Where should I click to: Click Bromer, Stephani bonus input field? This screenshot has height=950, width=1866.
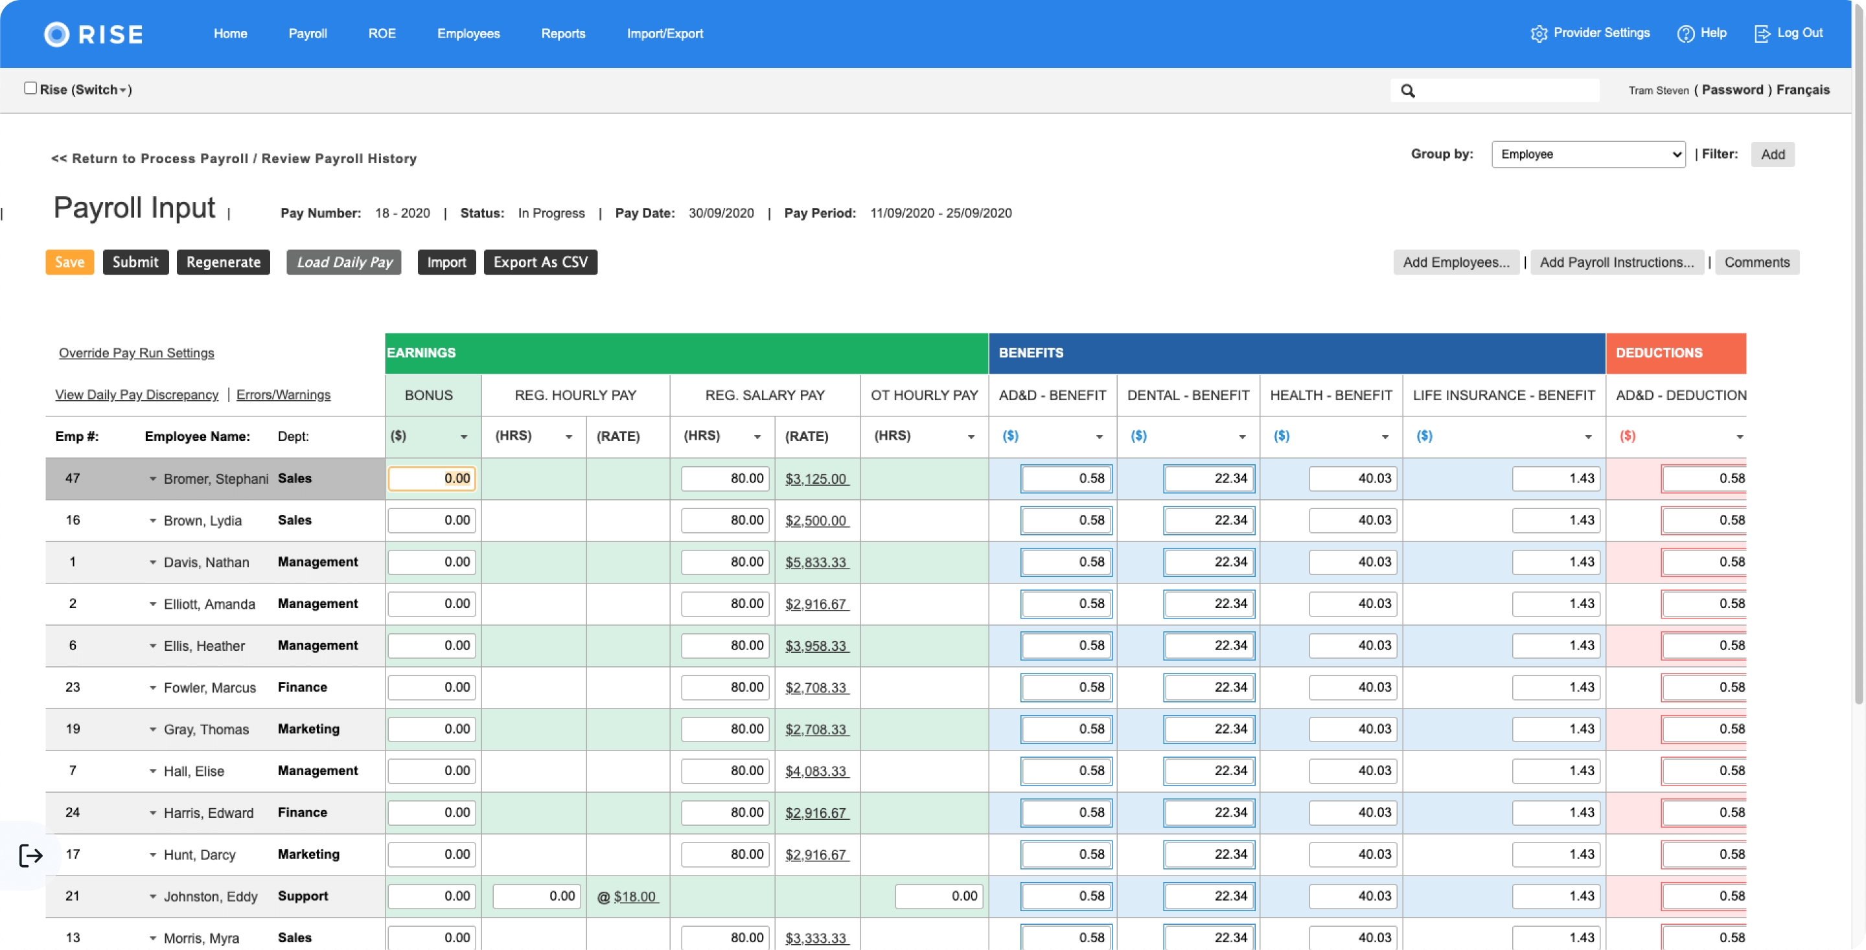[432, 479]
